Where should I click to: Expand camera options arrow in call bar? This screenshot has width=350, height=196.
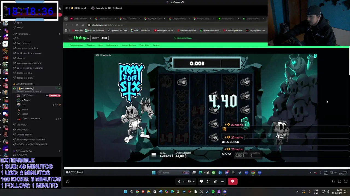pyautogui.click(x=194, y=181)
